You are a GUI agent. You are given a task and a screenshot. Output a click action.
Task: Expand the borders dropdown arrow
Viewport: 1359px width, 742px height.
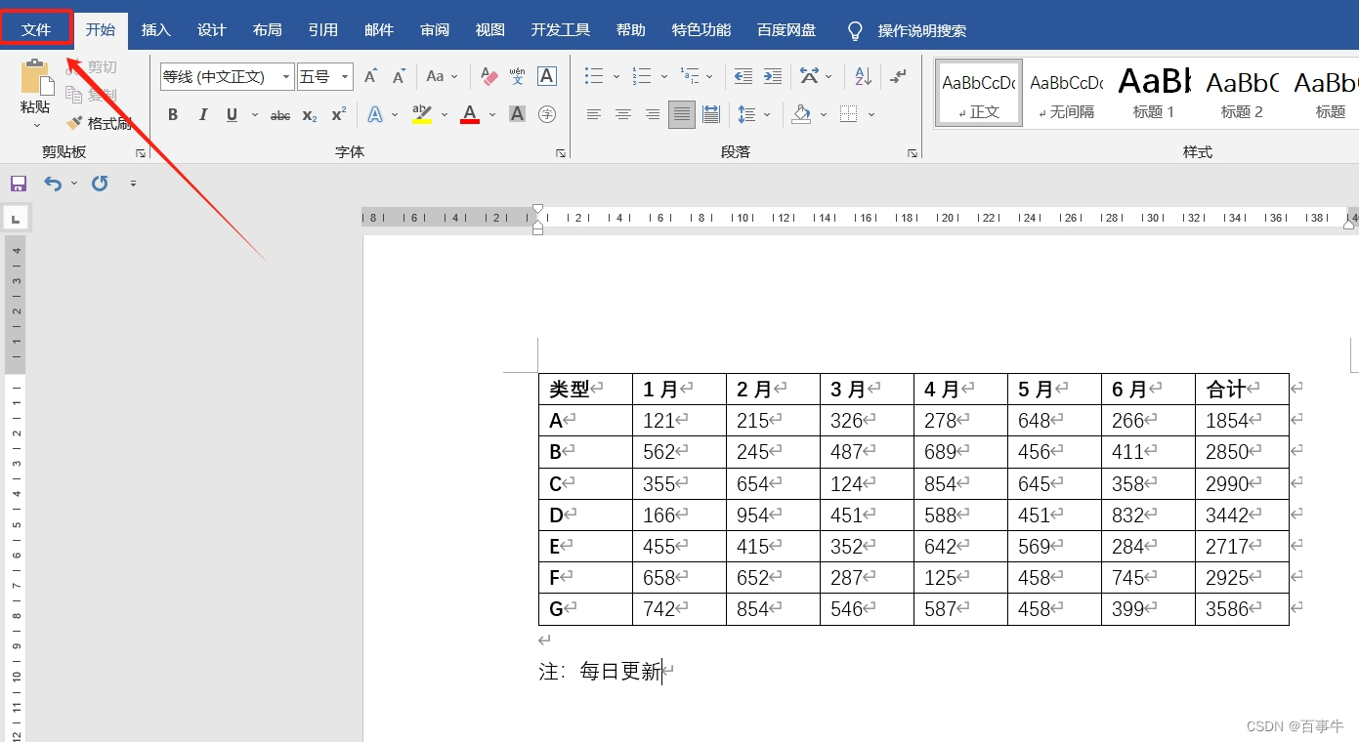pos(871,115)
